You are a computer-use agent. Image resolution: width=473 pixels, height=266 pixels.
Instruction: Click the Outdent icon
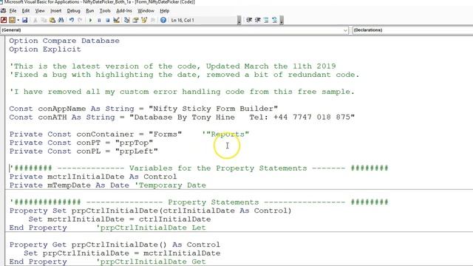tap(258, 20)
